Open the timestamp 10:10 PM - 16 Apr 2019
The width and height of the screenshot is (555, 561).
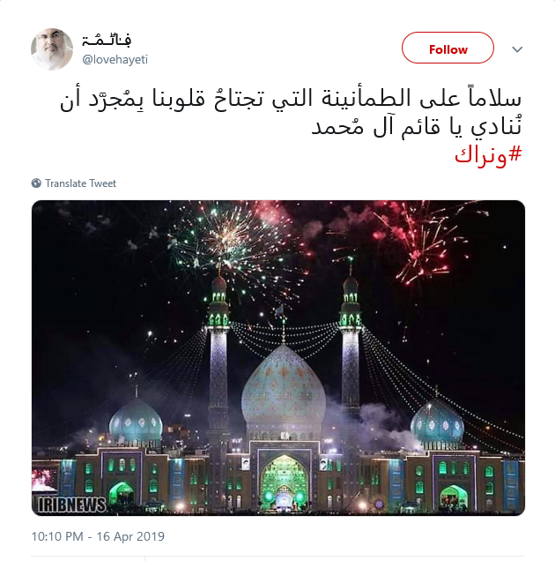click(x=98, y=536)
